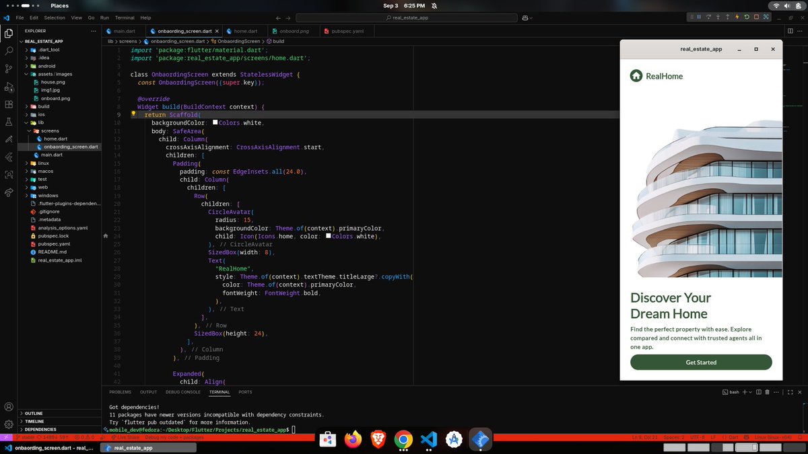
Task: Go forward using the arrow in title bar
Action: [288, 17]
